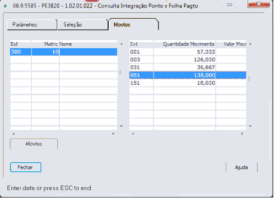The width and height of the screenshot is (274, 198).
Task: Click right grid horizontal scroll left arrow
Action: (x=133, y=133)
